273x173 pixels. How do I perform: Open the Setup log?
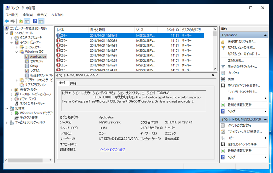[34, 66]
